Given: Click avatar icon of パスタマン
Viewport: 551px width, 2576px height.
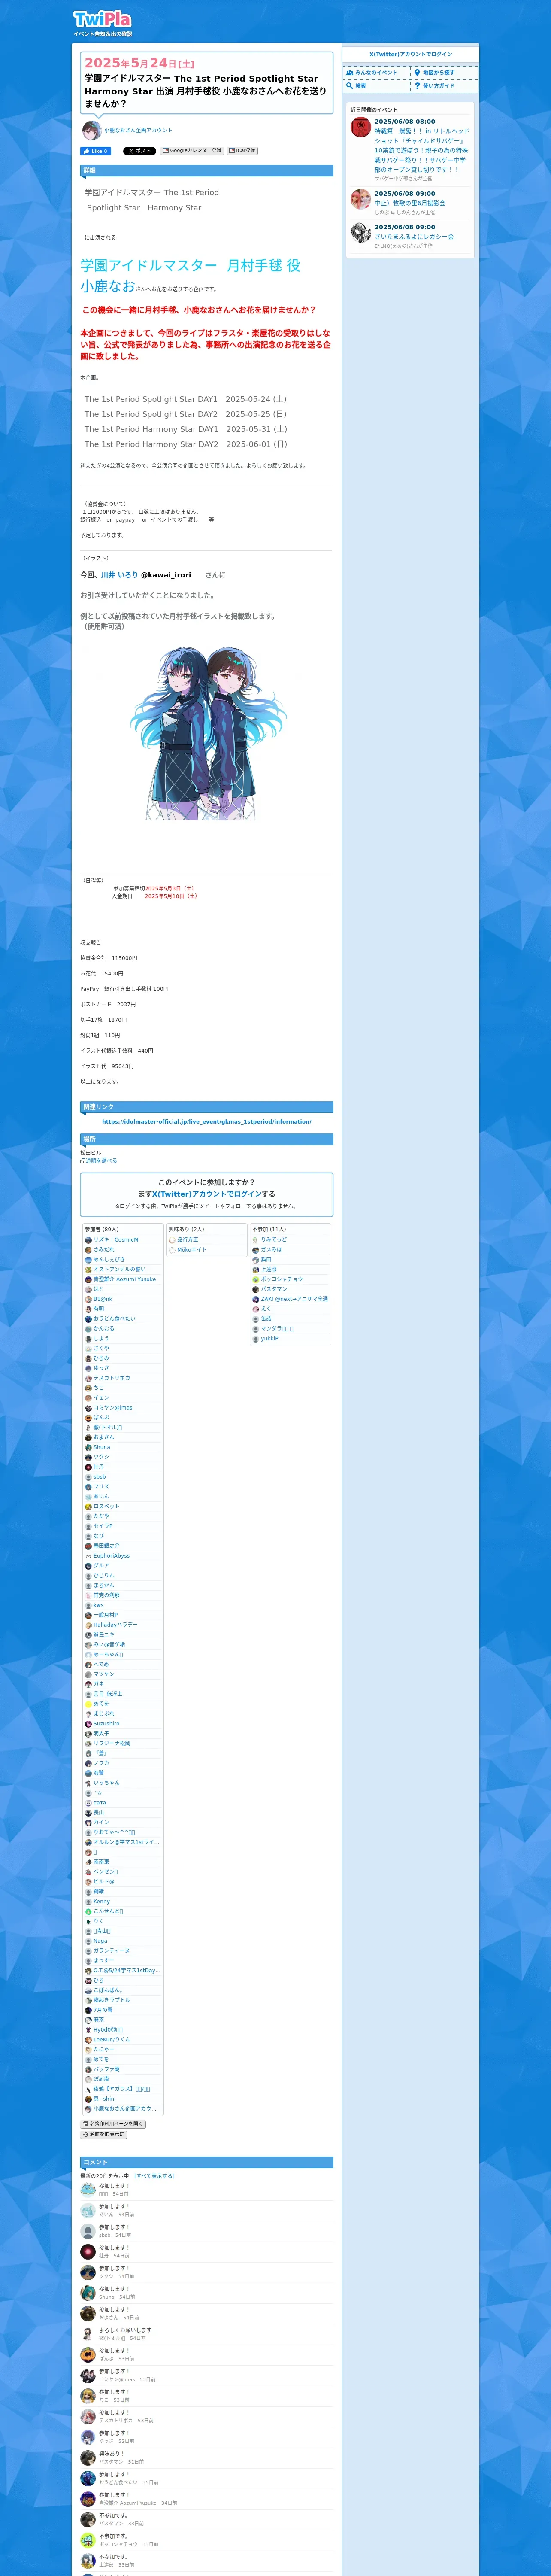Looking at the screenshot, I should [x=256, y=1289].
